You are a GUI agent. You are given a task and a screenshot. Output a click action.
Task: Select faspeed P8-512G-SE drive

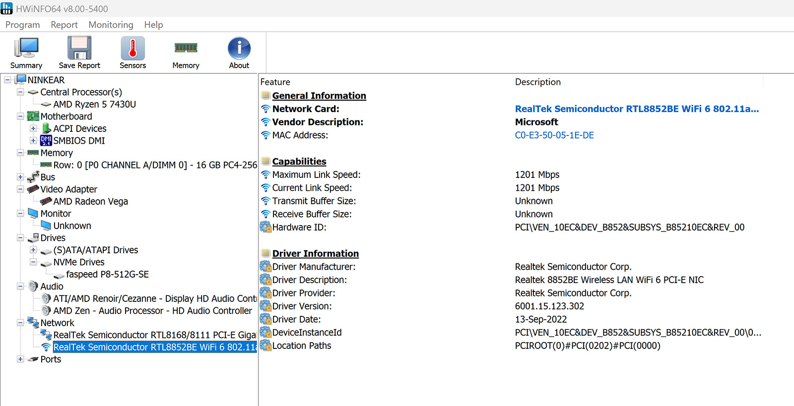107,274
